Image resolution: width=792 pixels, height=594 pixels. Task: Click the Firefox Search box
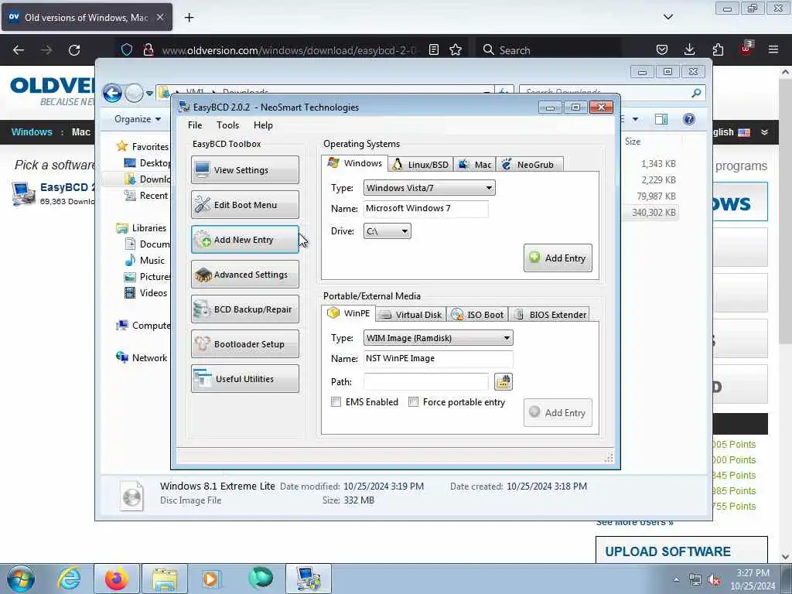click(549, 50)
